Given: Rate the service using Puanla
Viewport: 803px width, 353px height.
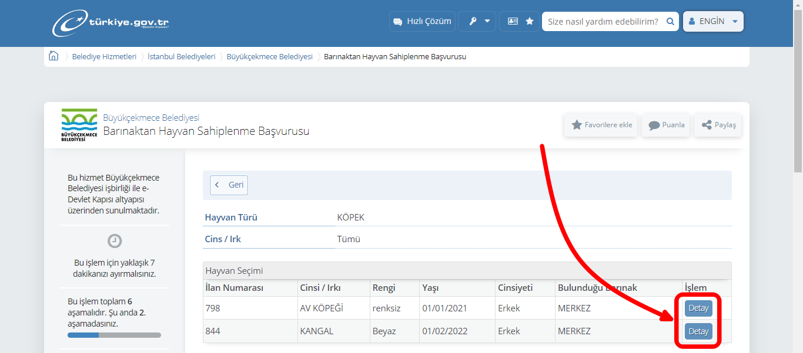Looking at the screenshot, I should click(665, 125).
